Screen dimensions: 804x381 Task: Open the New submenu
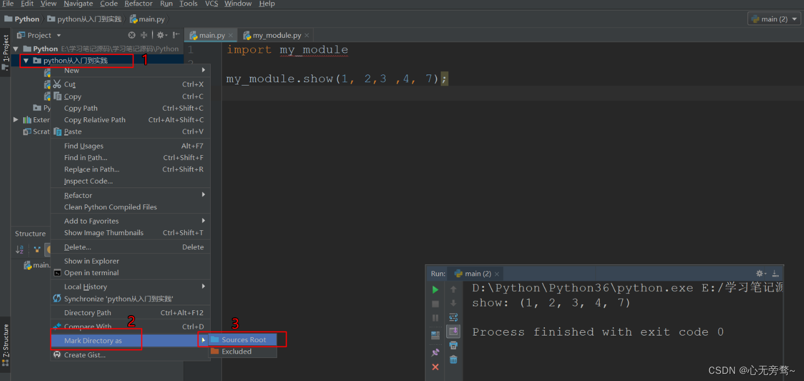[x=131, y=70]
